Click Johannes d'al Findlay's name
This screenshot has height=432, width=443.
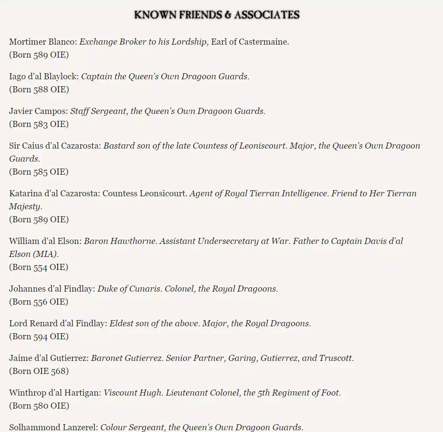(x=52, y=289)
